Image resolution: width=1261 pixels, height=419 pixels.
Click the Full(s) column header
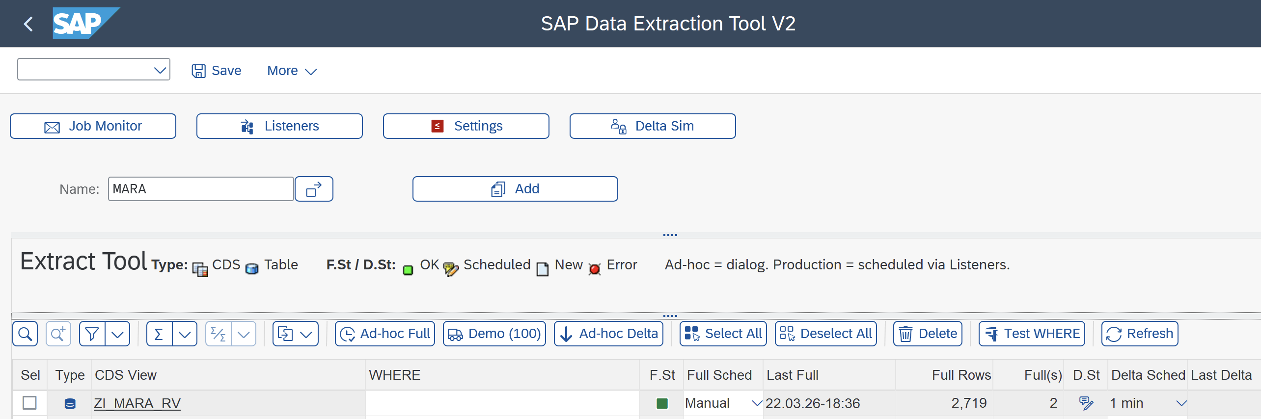1028,375
